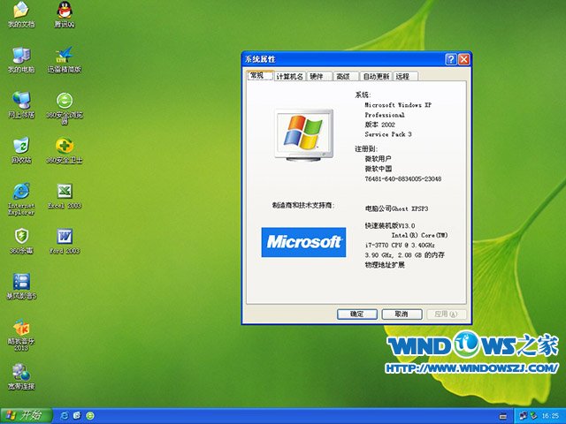Viewport: 566px width, 424px height.
Task: Switch to the 计算机名 tab
Action: 289,77
